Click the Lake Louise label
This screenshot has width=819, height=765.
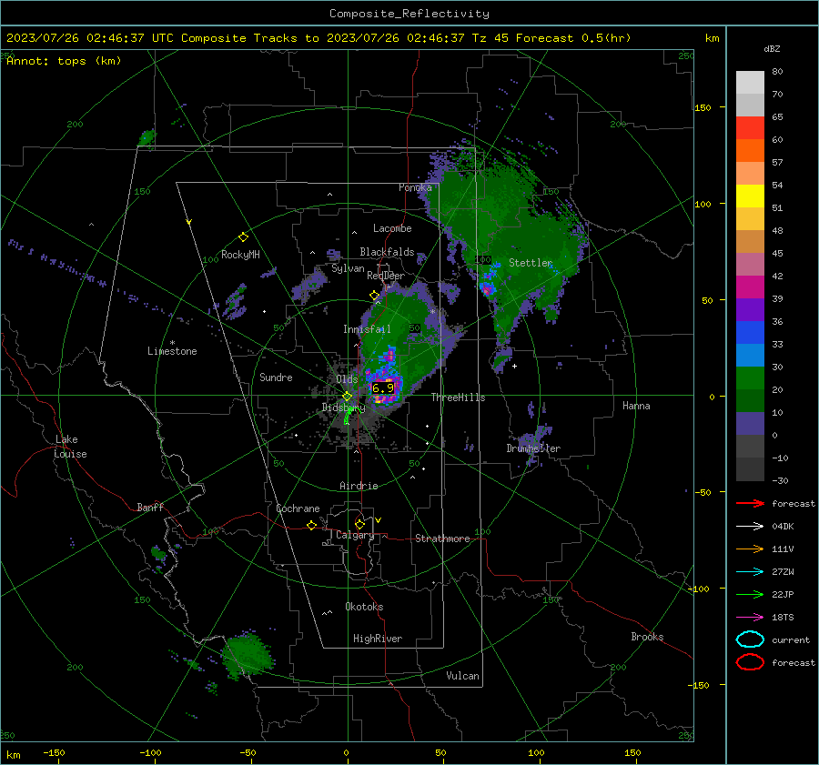(70, 447)
